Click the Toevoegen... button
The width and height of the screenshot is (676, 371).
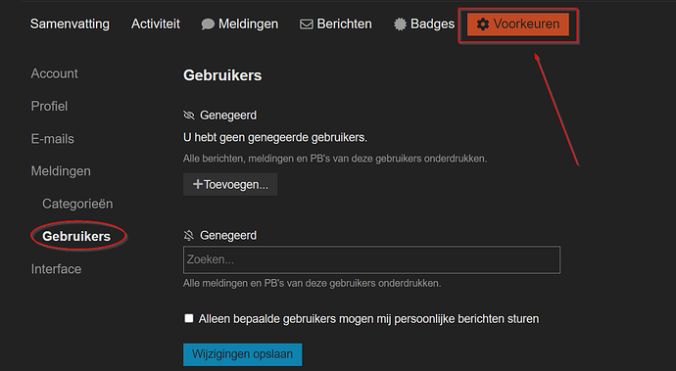pos(230,184)
